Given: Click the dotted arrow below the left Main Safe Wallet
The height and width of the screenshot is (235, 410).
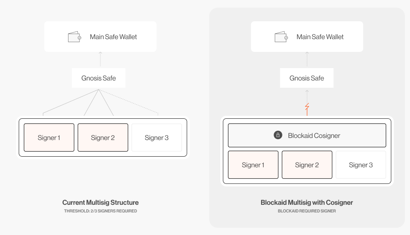Looking at the screenshot, I should click(x=100, y=60).
